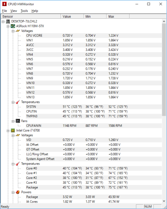Image resolution: width=167 pixels, height=209 pixels.
Task: Select the 3VCC voltage row
Action: [x=94, y=50]
